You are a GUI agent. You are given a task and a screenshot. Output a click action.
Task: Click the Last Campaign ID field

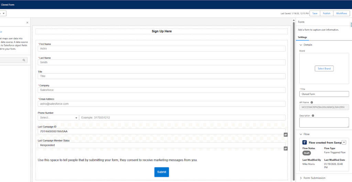click(162, 131)
